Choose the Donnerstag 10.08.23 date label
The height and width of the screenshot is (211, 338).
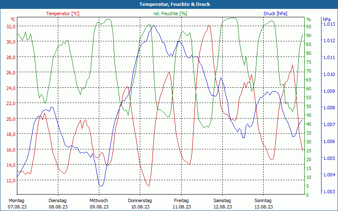point(140,203)
